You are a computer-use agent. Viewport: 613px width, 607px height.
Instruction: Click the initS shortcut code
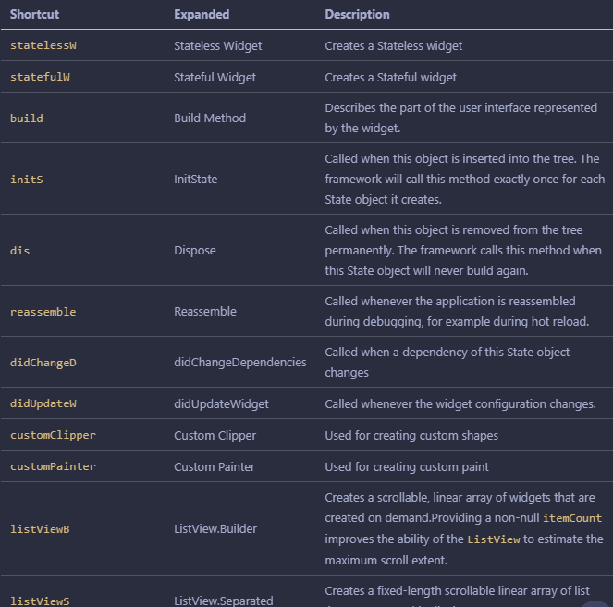(27, 180)
